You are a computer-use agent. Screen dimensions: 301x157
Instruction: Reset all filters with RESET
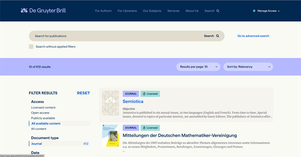point(83,93)
